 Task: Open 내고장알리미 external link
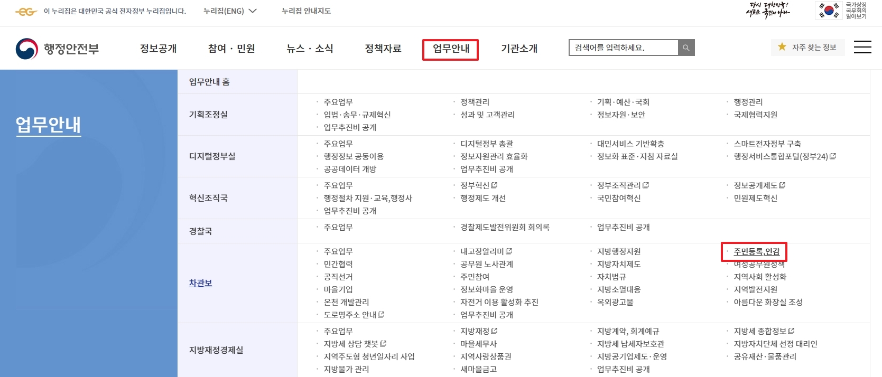click(x=486, y=251)
